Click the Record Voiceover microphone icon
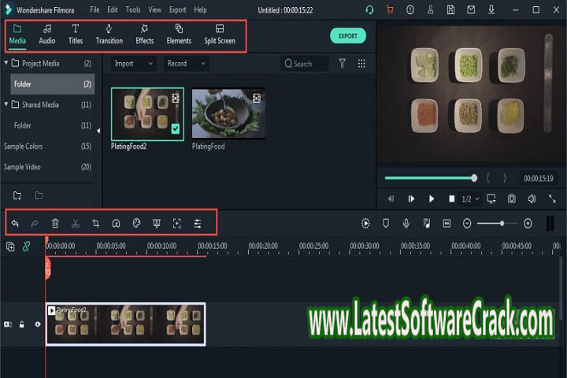The width and height of the screenshot is (567, 378). pos(406,224)
